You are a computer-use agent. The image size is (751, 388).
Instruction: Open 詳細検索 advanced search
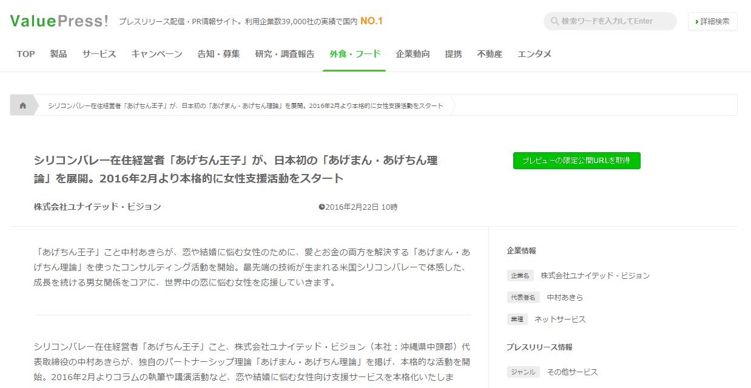[712, 21]
